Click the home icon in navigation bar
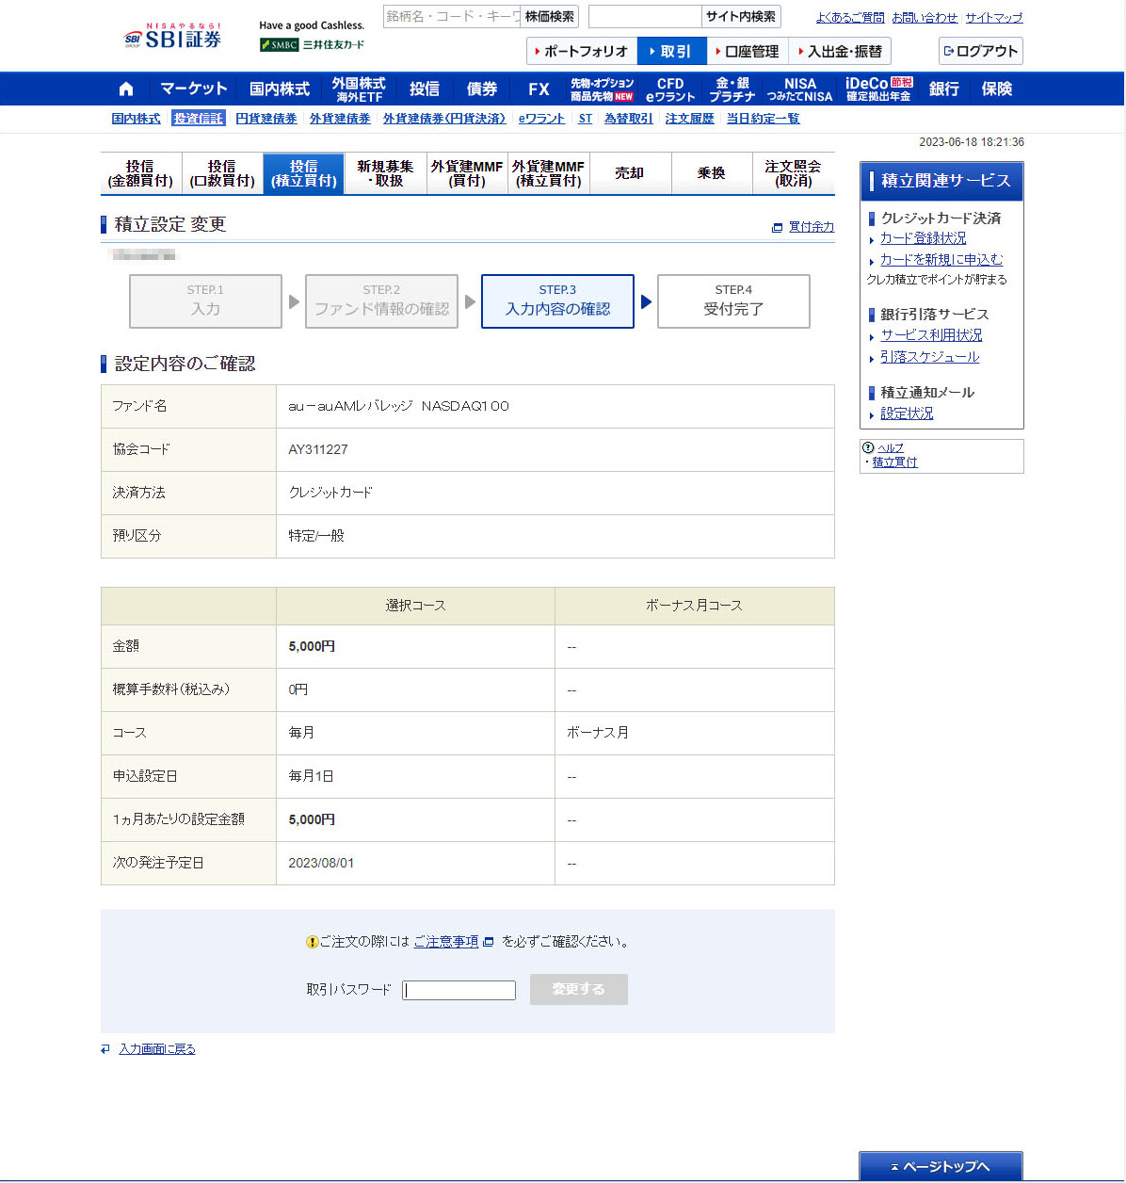Screen dimensions: 1126x1183 coord(126,89)
